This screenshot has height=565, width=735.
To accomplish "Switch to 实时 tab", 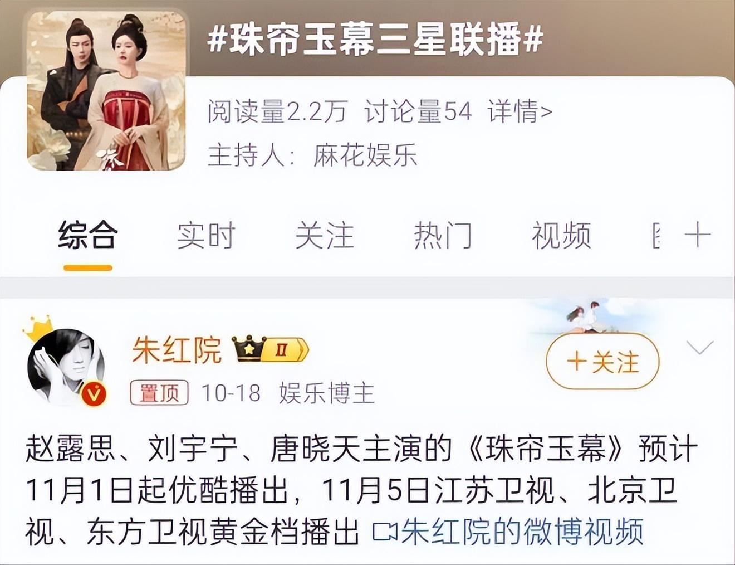I will point(207,235).
